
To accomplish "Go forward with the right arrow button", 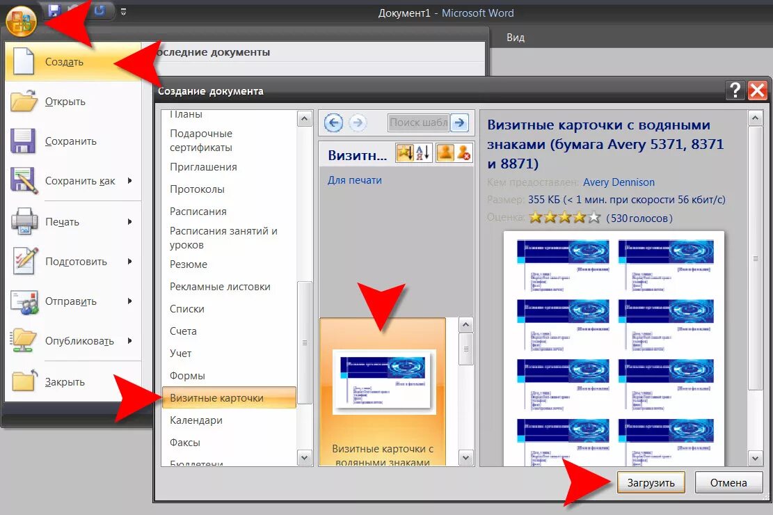I will (x=358, y=122).
